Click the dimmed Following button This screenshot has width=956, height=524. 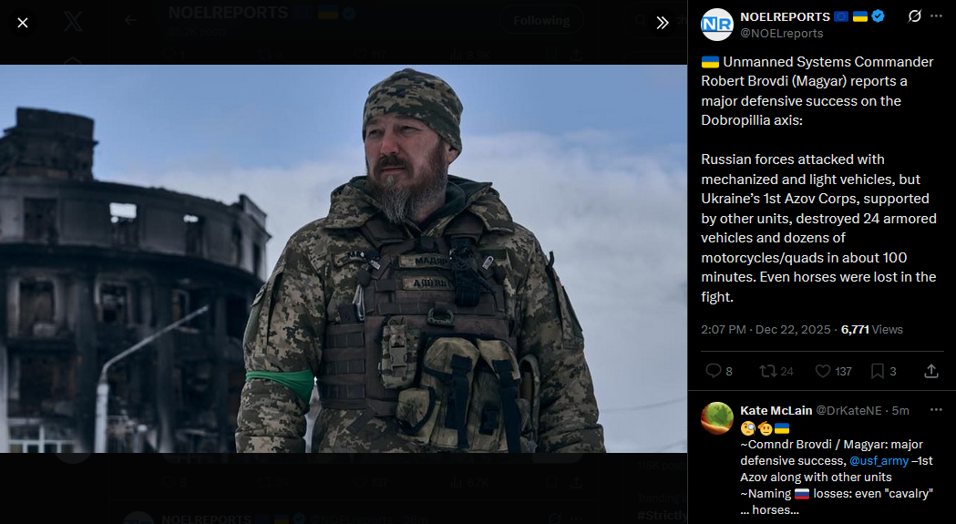coord(541,21)
